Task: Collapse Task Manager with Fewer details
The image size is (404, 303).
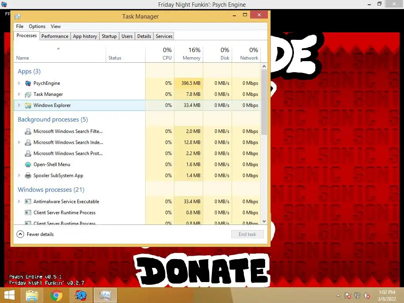Action: click(x=35, y=234)
